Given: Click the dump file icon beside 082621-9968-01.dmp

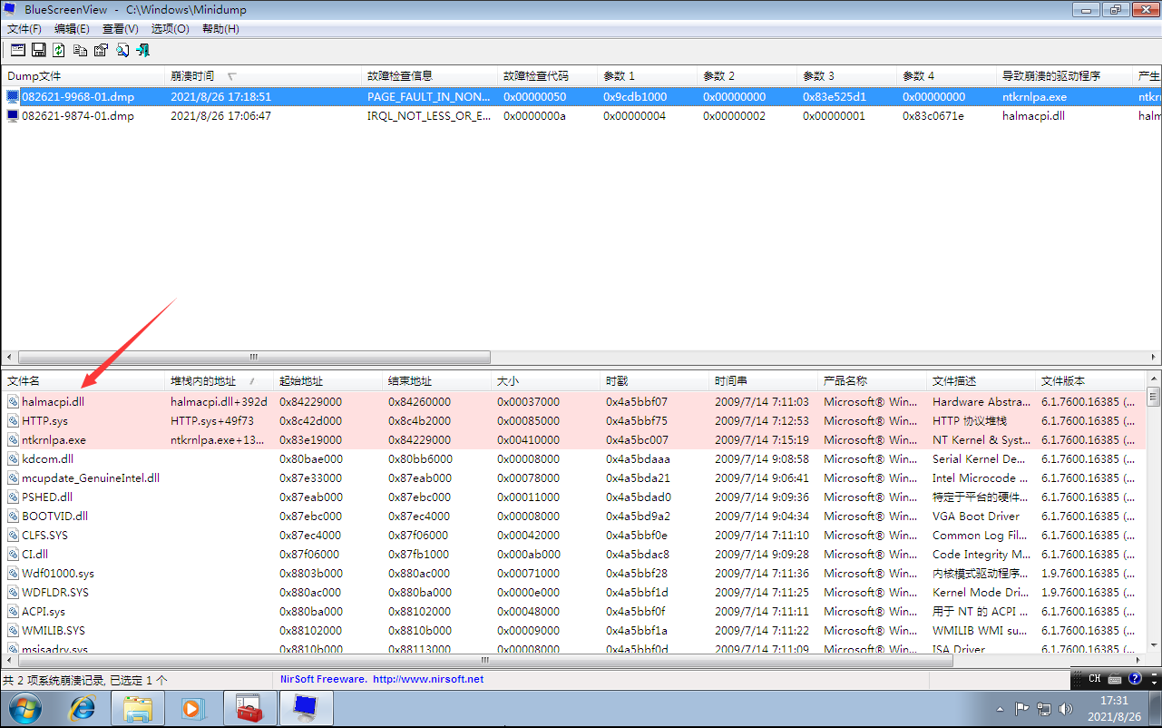Looking at the screenshot, I should point(11,96).
